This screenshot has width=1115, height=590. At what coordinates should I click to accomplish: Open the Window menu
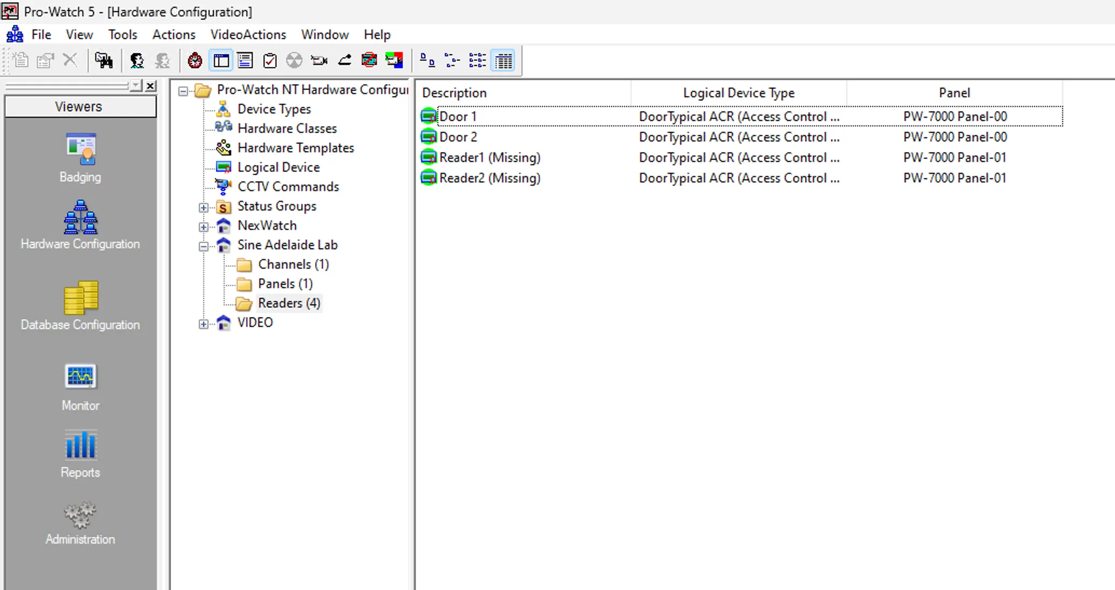[325, 35]
